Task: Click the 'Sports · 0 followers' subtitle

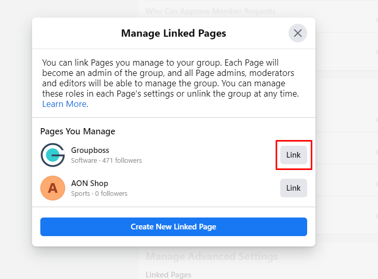Action: coord(99,194)
